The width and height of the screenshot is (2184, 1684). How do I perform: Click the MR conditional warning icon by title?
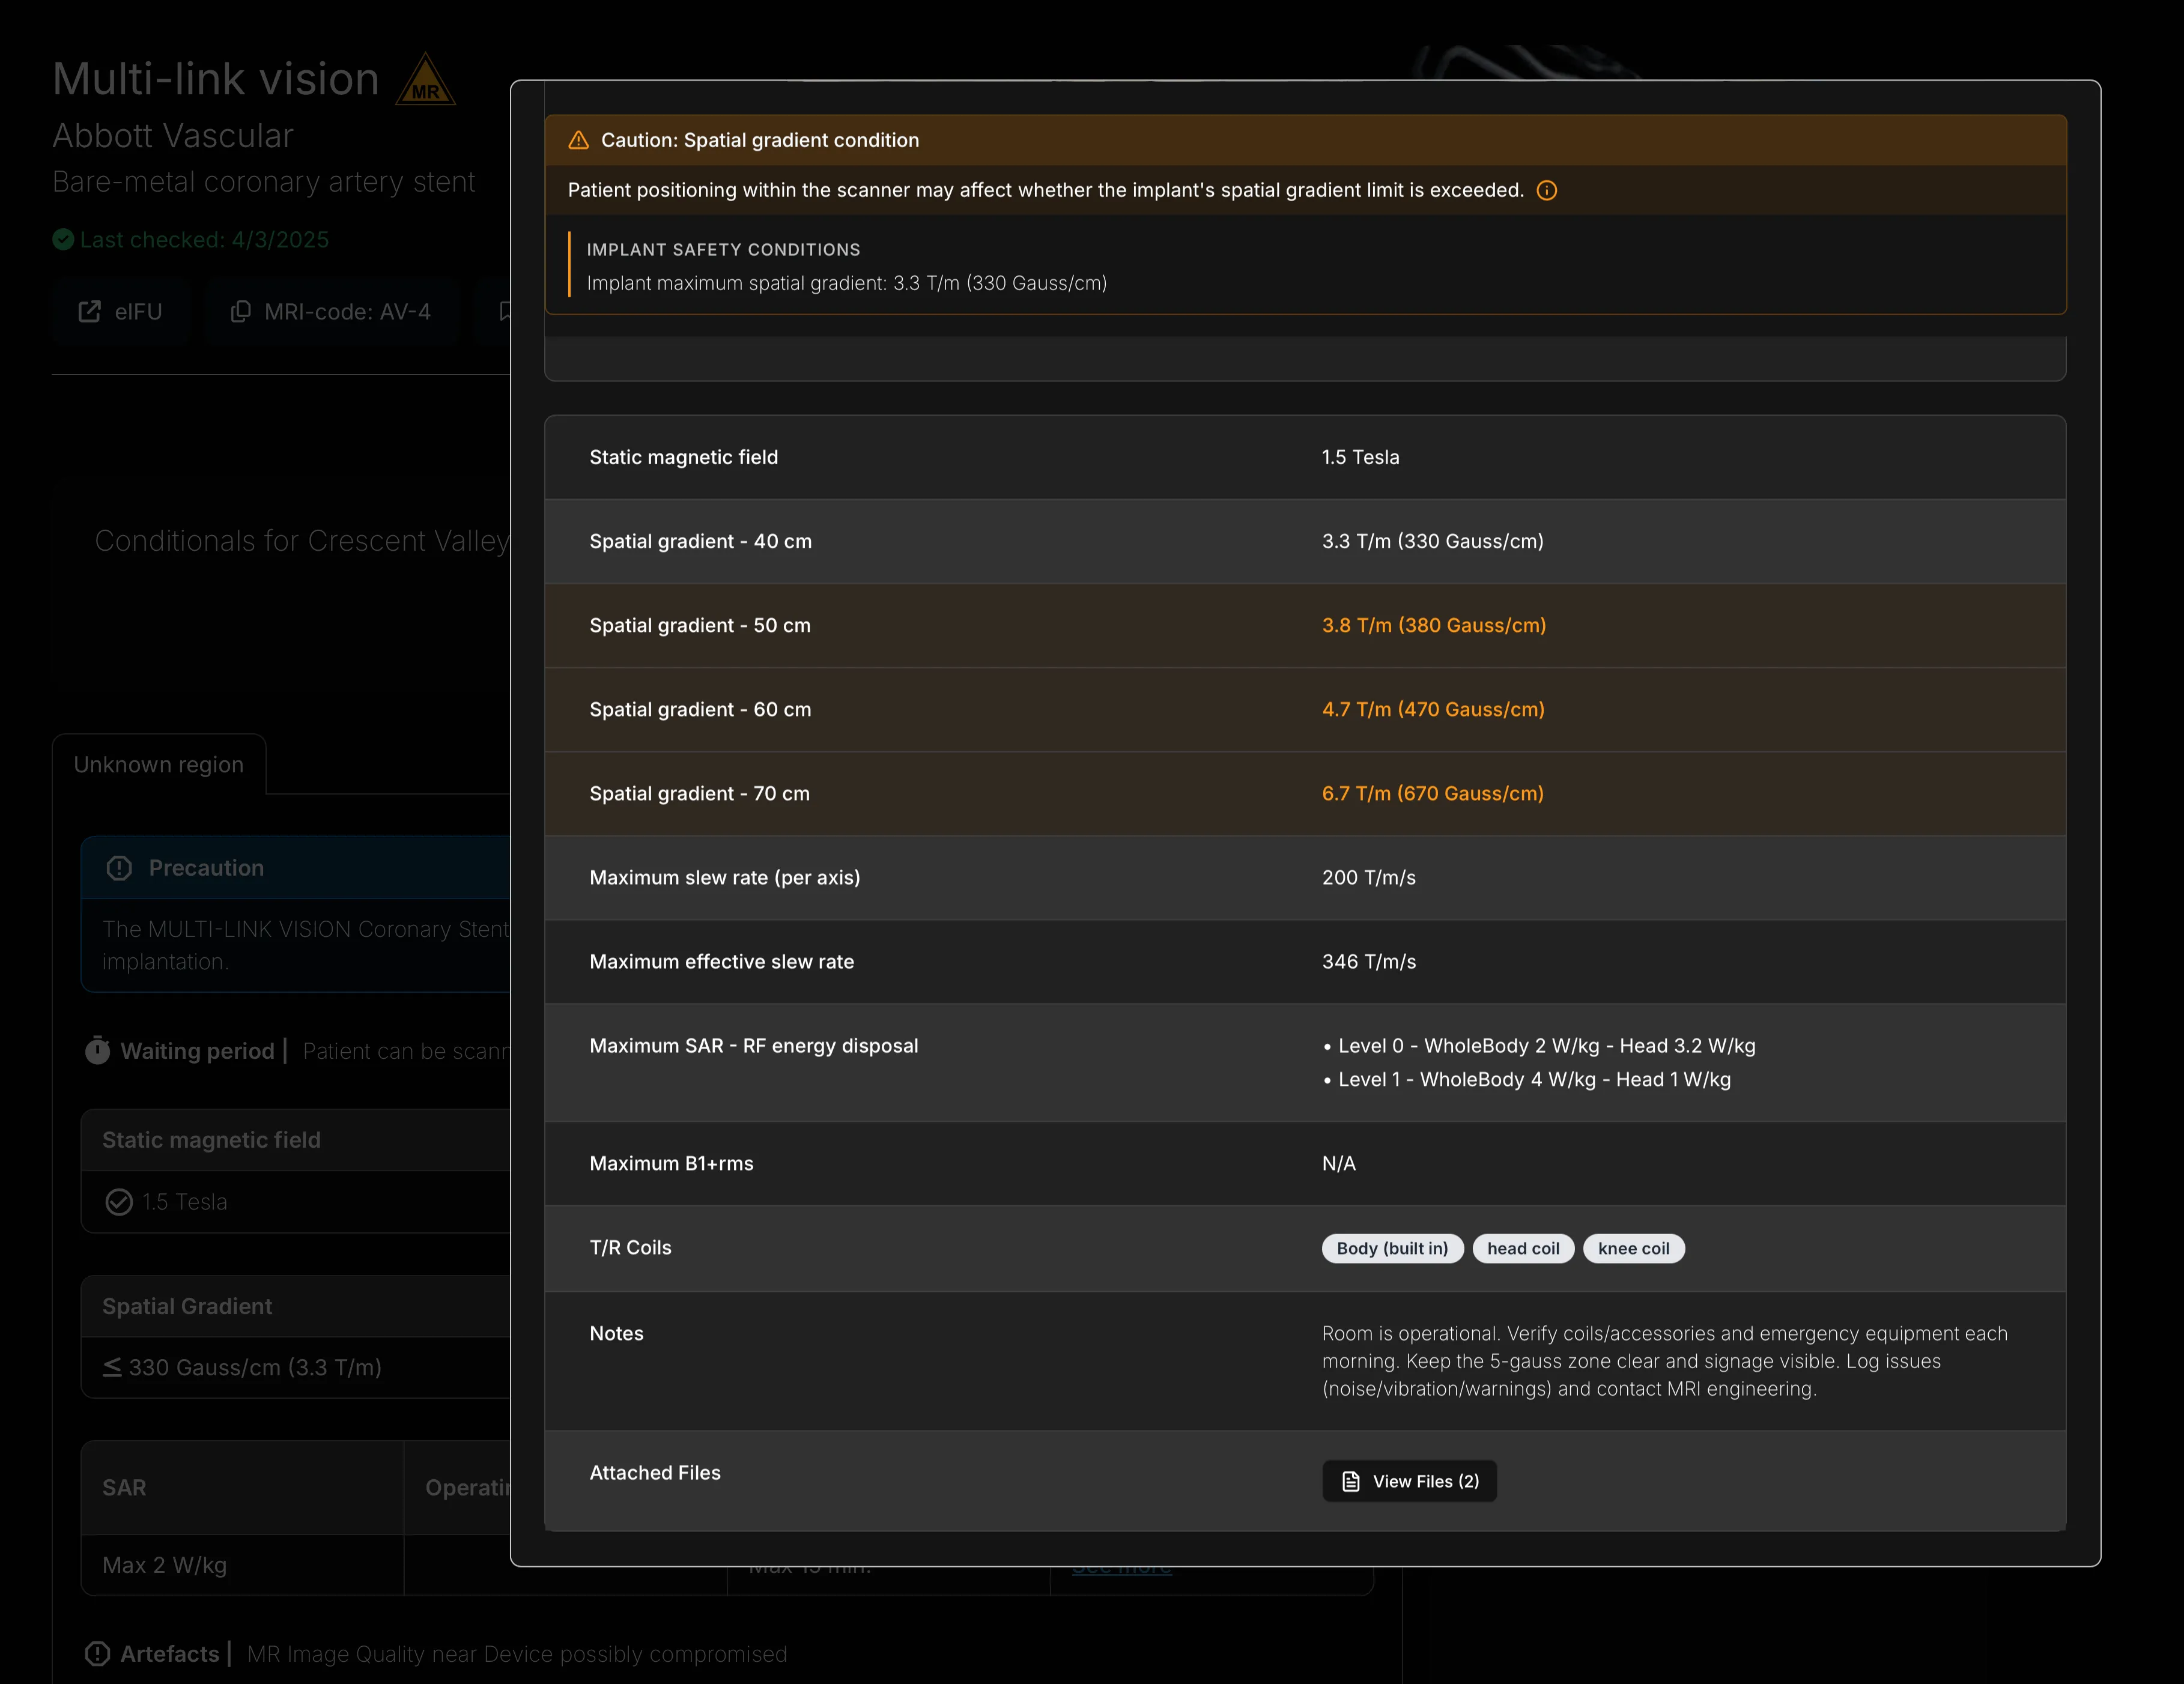pos(425,80)
